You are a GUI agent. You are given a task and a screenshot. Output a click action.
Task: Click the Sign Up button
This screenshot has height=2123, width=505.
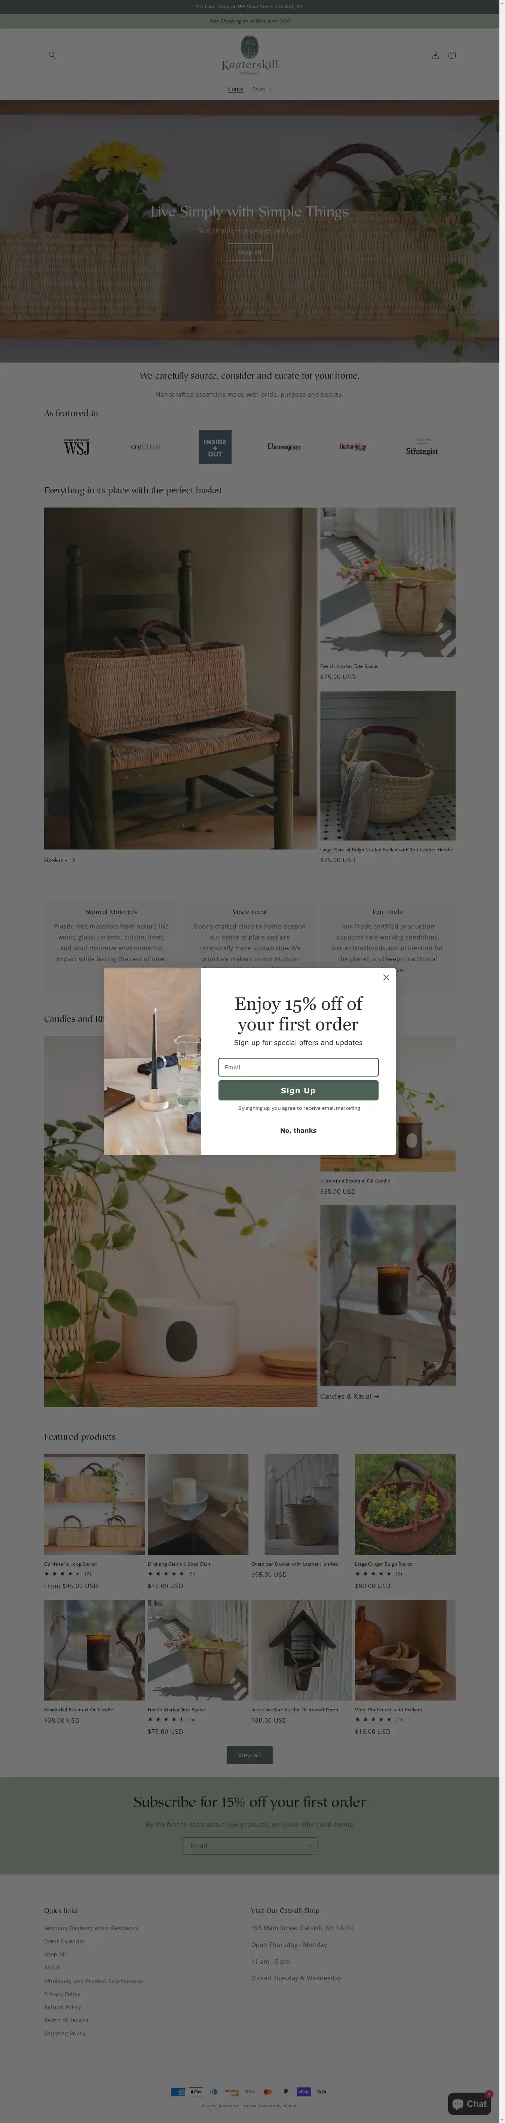(298, 1090)
